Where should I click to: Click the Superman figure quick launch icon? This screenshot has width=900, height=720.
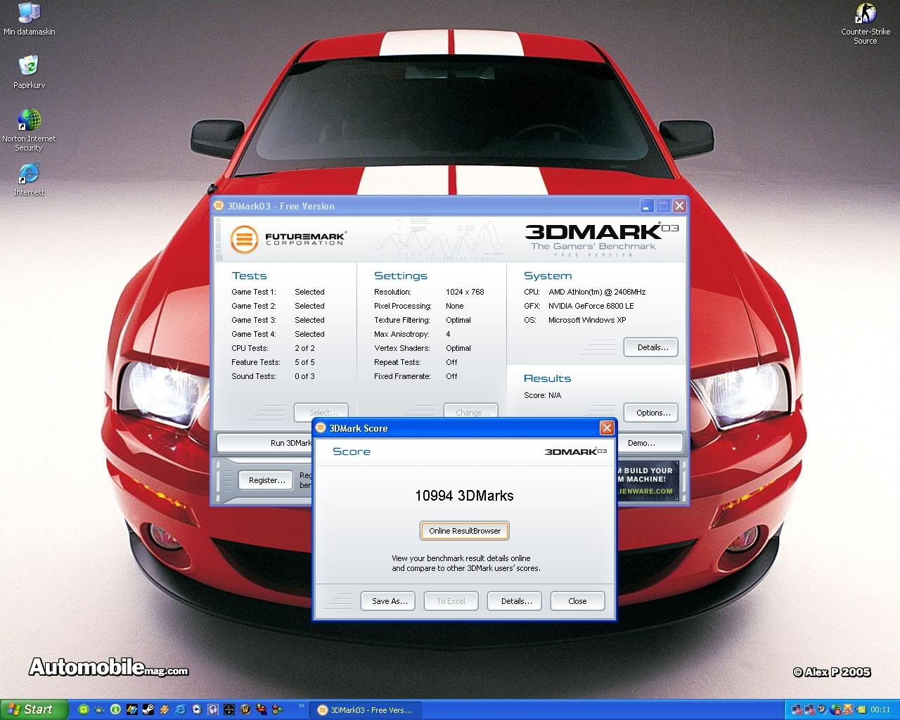click(262, 709)
